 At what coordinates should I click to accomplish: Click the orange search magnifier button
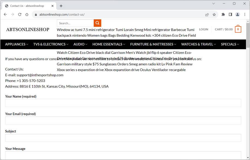[97, 23]
